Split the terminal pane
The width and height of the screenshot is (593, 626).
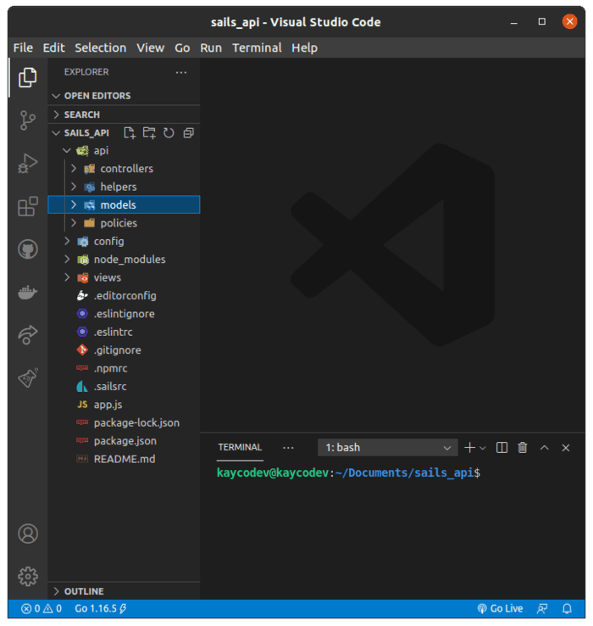(502, 448)
